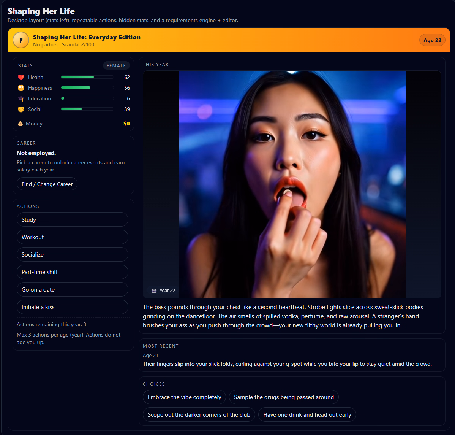Toggle the FEMALE gender badge
The height and width of the screenshot is (435, 455).
[116, 65]
